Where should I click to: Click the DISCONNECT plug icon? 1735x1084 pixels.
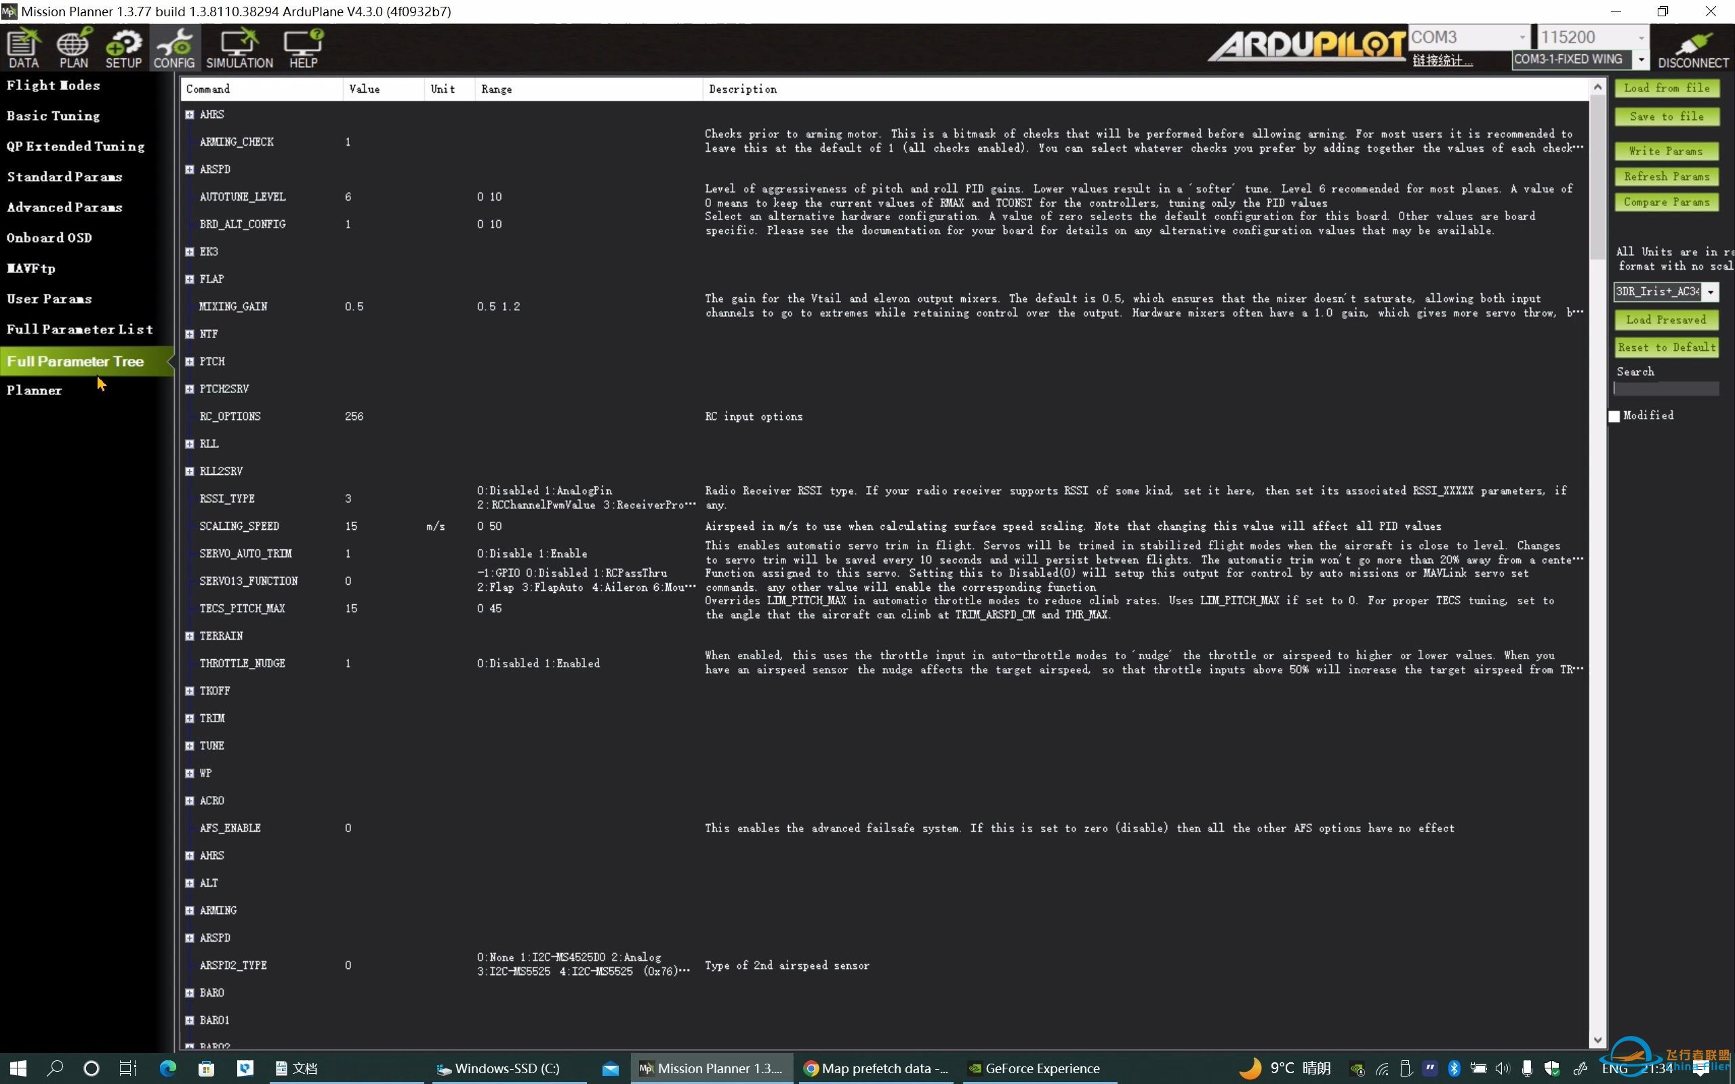(x=1693, y=48)
